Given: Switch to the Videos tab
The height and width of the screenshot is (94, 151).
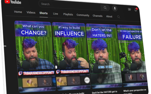Looking at the screenshot, I should [x=31, y=12].
